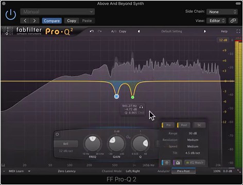Select next preset with right triangle
The width and height of the screenshot is (243, 185).
point(205,31)
